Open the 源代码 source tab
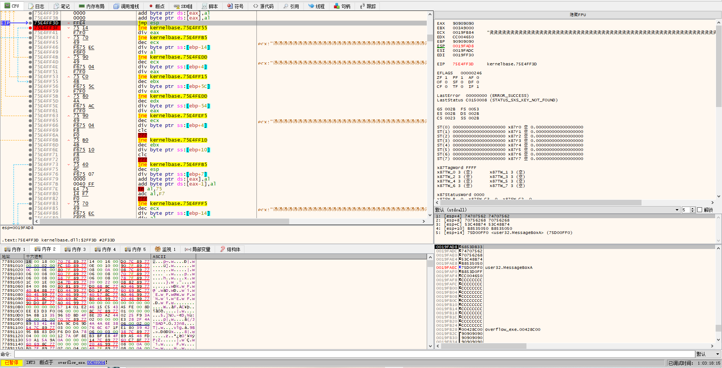The width and height of the screenshot is (722, 368). (x=263, y=6)
